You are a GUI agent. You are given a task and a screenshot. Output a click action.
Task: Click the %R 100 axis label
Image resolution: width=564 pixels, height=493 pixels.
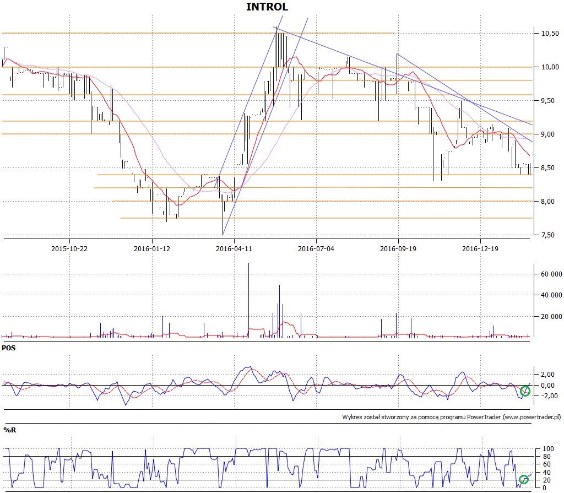tap(548, 449)
